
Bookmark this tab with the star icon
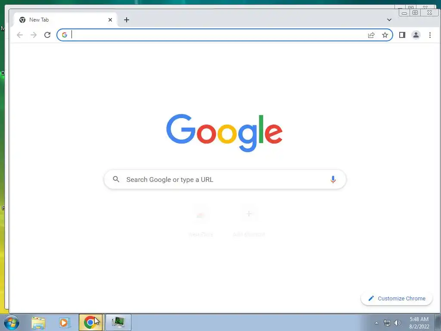click(385, 35)
